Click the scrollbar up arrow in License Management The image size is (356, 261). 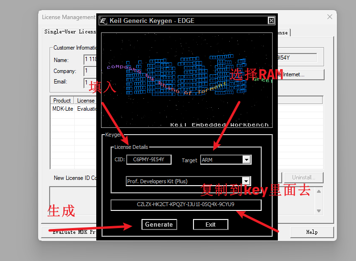click(x=319, y=191)
